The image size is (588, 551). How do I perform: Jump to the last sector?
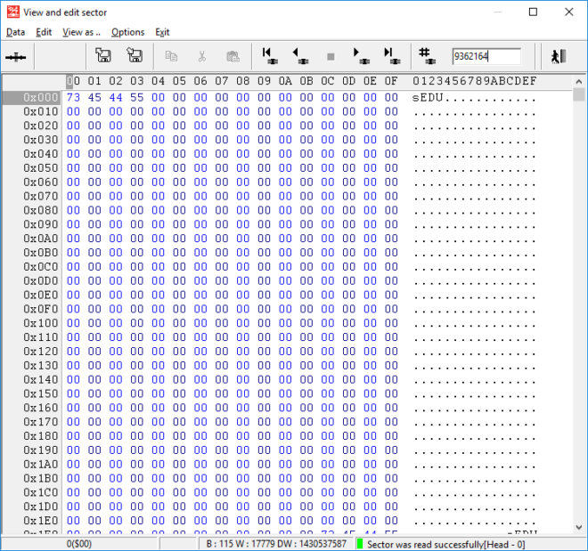[390, 56]
